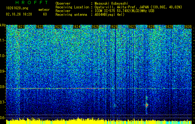Click the A504HB(yagi 4el) antenna text
This screenshot has height=124, width=195.
[x=109, y=15]
